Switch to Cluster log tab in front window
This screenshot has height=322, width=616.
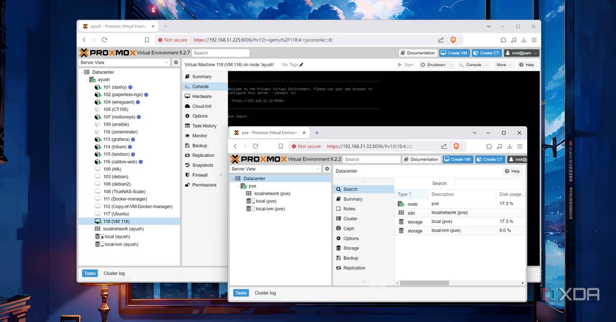click(265, 293)
